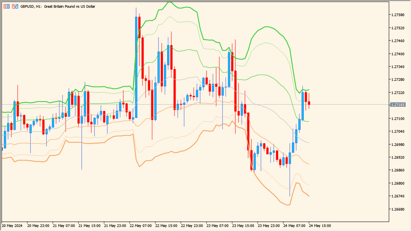Click the 1.27340 price scale label
Image resolution: width=411 pixels, height=231 pixels.
398,66
